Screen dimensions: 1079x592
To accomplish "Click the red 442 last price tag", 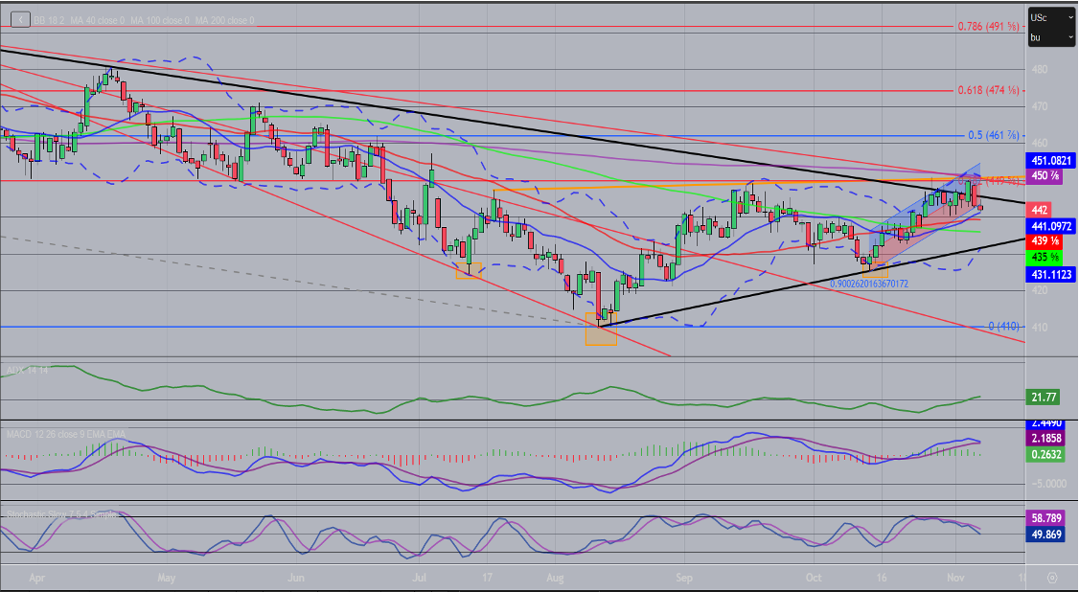I will (x=1040, y=210).
